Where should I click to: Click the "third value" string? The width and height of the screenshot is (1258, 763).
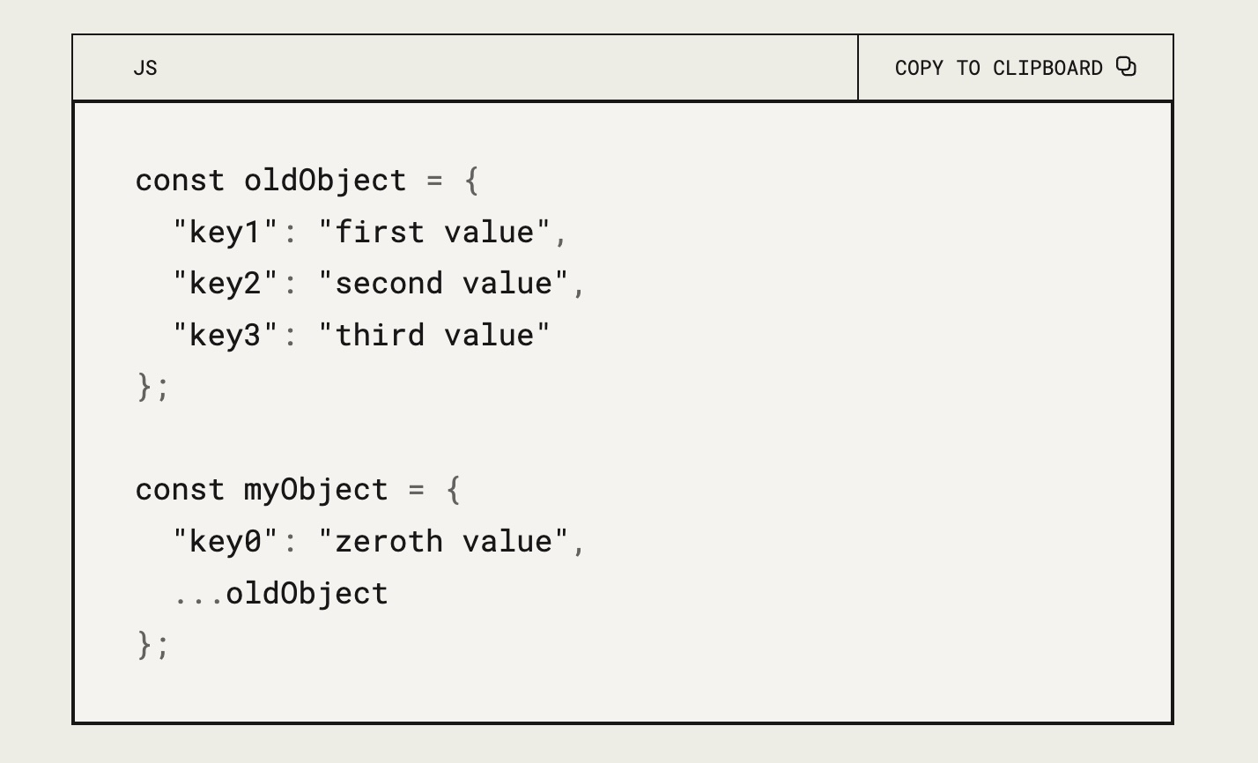tap(434, 335)
